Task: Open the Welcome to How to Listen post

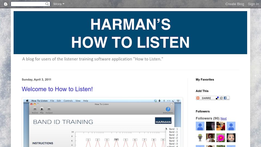Action: pos(57,89)
